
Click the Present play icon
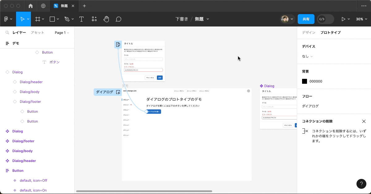click(x=343, y=19)
